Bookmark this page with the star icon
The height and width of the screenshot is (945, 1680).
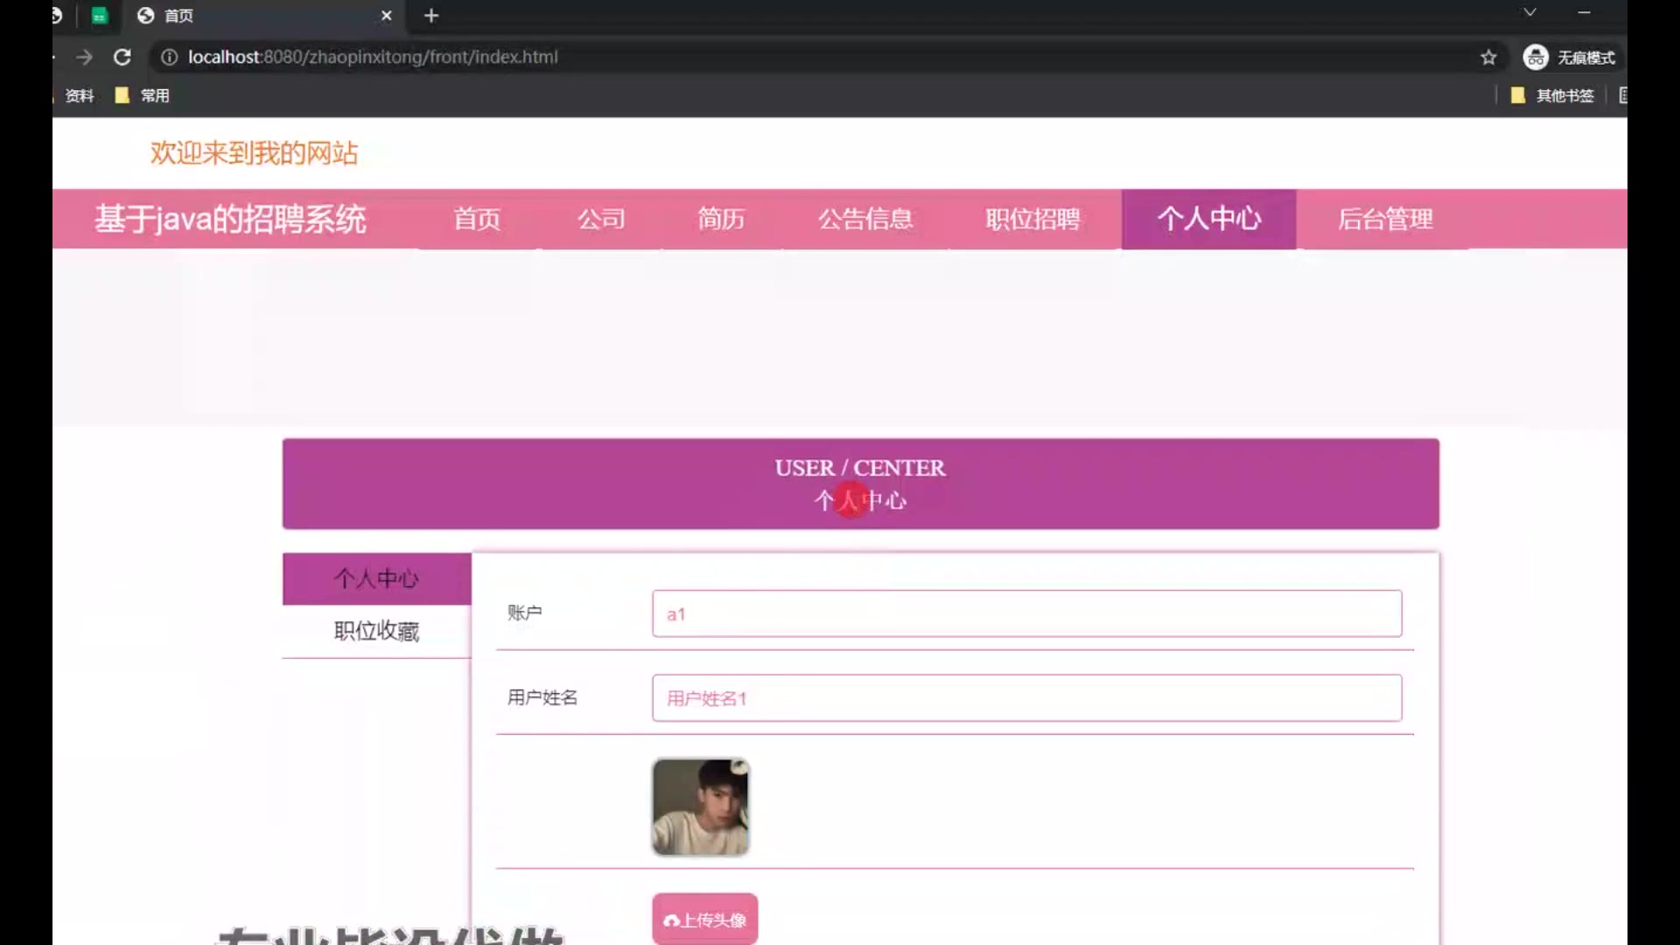click(1488, 57)
